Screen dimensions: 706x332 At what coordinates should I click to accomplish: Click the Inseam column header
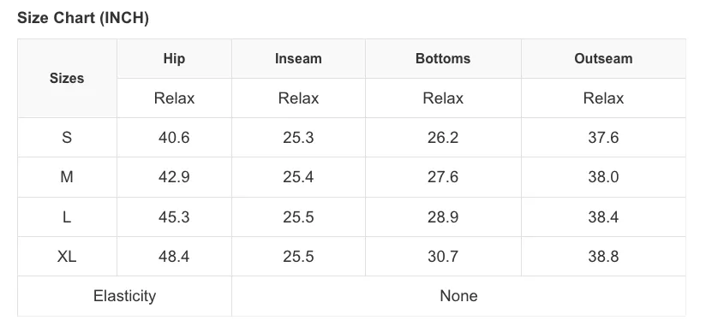298,58
